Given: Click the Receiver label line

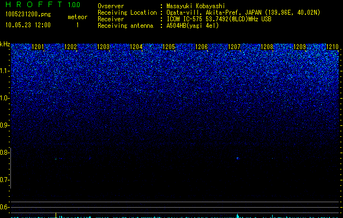Looking at the screenshot, I should (x=111, y=19).
